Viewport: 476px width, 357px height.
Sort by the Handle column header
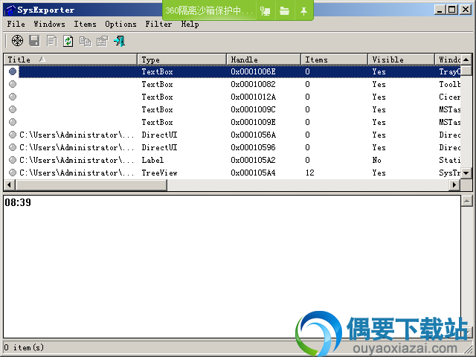coord(263,59)
